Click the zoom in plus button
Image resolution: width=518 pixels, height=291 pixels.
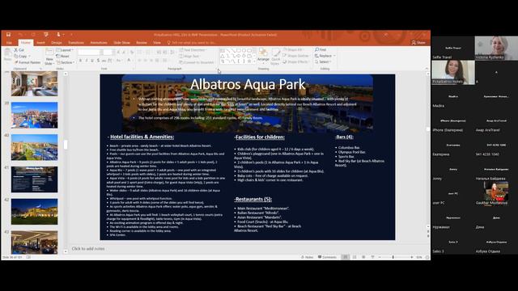(x=412, y=257)
